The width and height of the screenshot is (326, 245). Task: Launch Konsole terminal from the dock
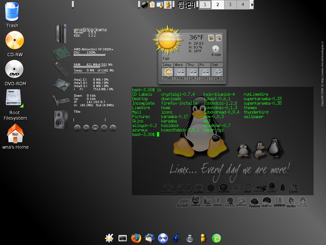123,238
